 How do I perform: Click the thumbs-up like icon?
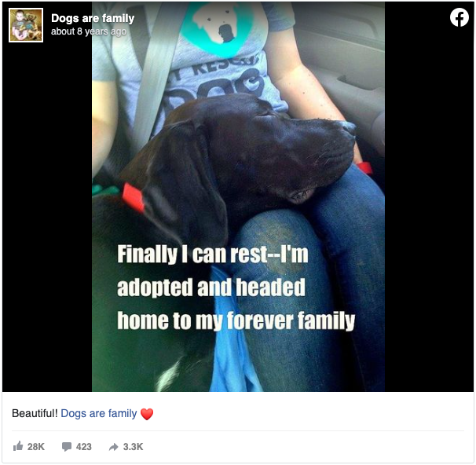pyautogui.click(x=18, y=446)
